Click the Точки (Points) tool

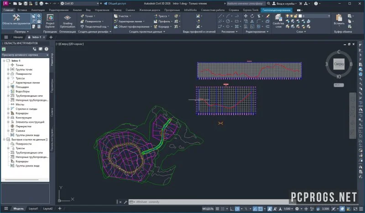88,16
